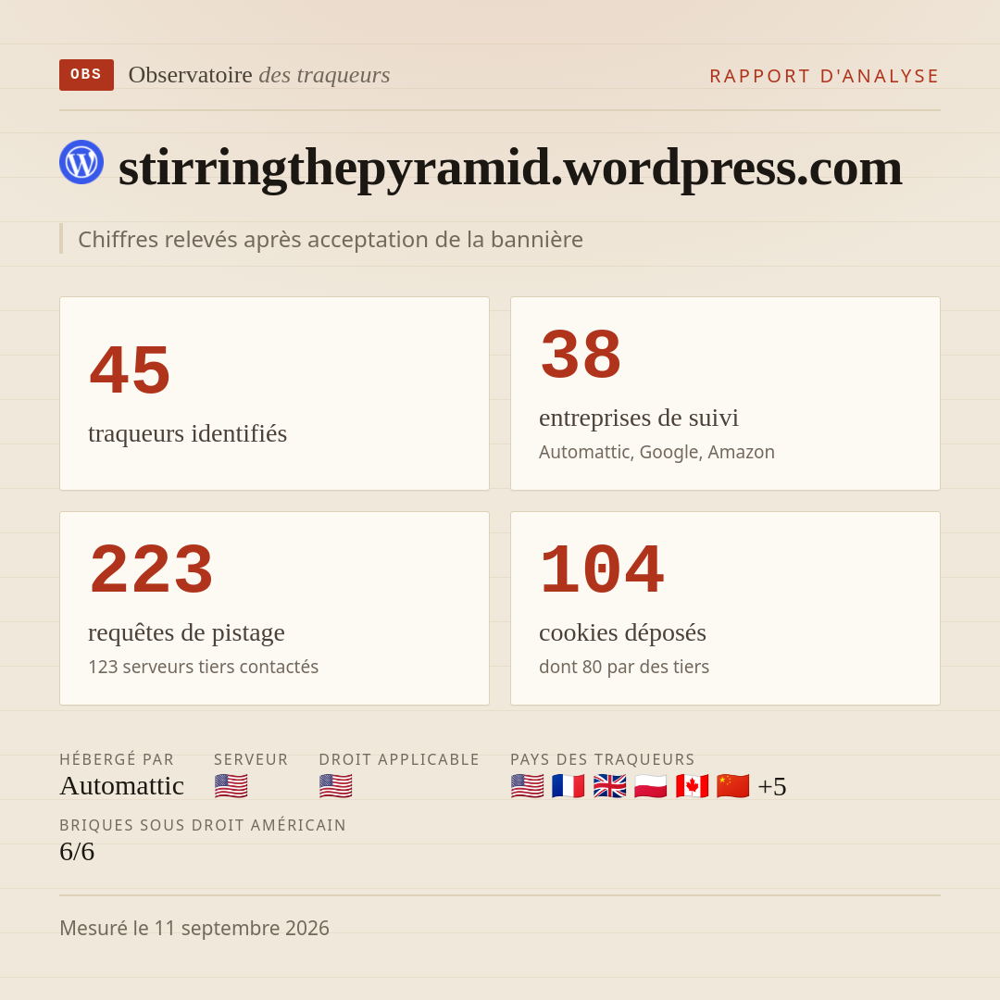Click the Droit applicable label
The image size is (1000, 1000).
click(399, 759)
